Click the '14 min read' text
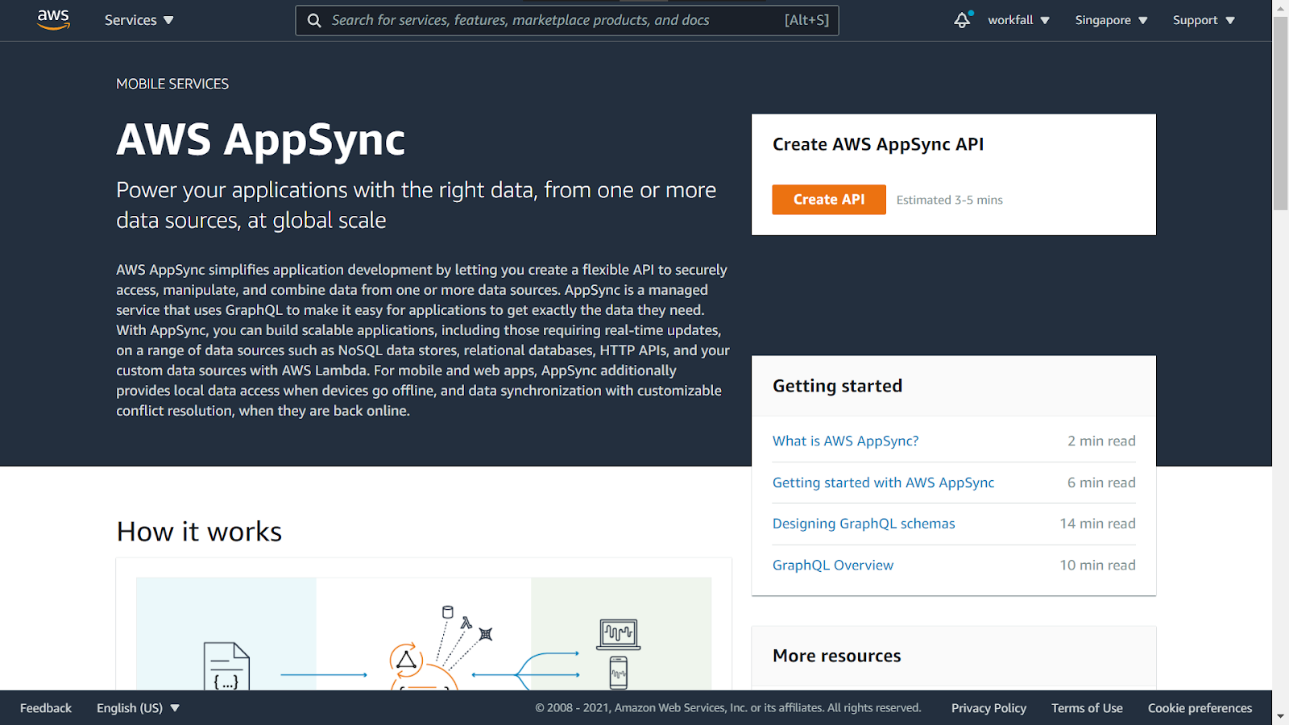This screenshot has width=1289, height=725. tap(1097, 524)
